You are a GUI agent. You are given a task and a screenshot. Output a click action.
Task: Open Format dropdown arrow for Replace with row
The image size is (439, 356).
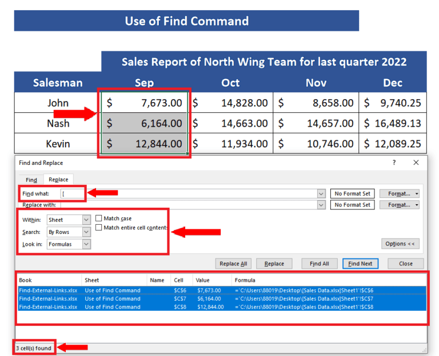pyautogui.click(x=417, y=205)
